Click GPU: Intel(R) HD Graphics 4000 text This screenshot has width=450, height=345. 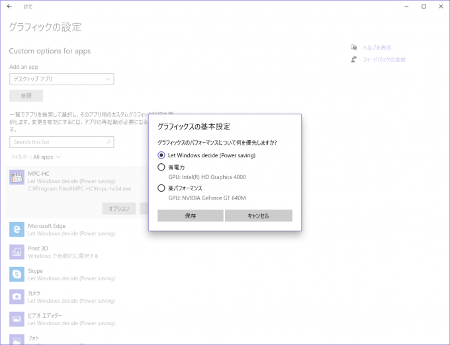point(207,177)
